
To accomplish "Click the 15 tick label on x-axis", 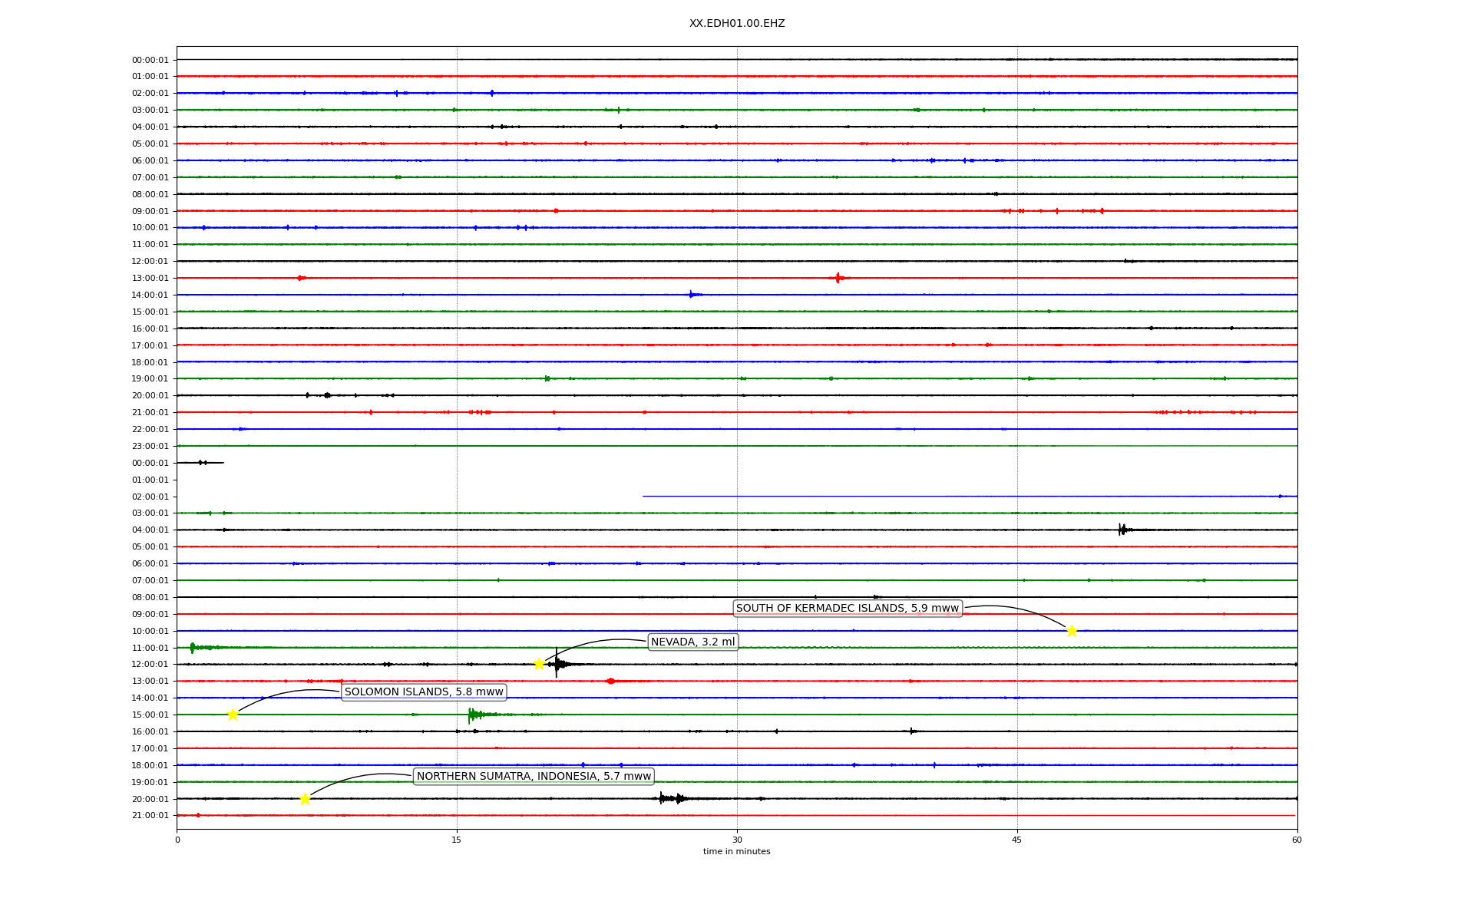I will click(457, 840).
